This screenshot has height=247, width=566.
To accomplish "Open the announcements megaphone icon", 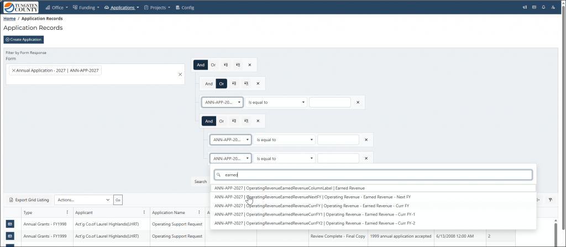I will tap(525, 8).
